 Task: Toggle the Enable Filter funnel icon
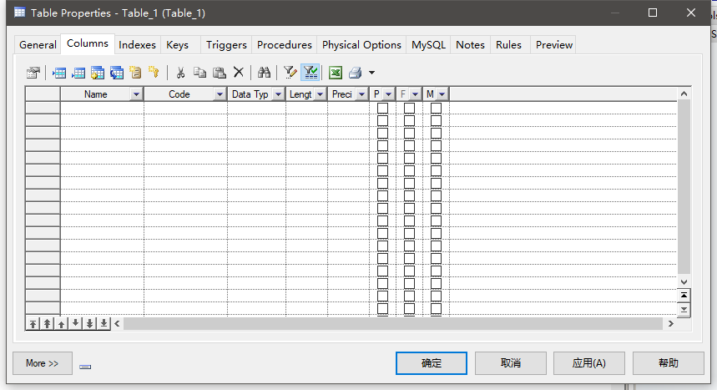pyautogui.click(x=311, y=73)
